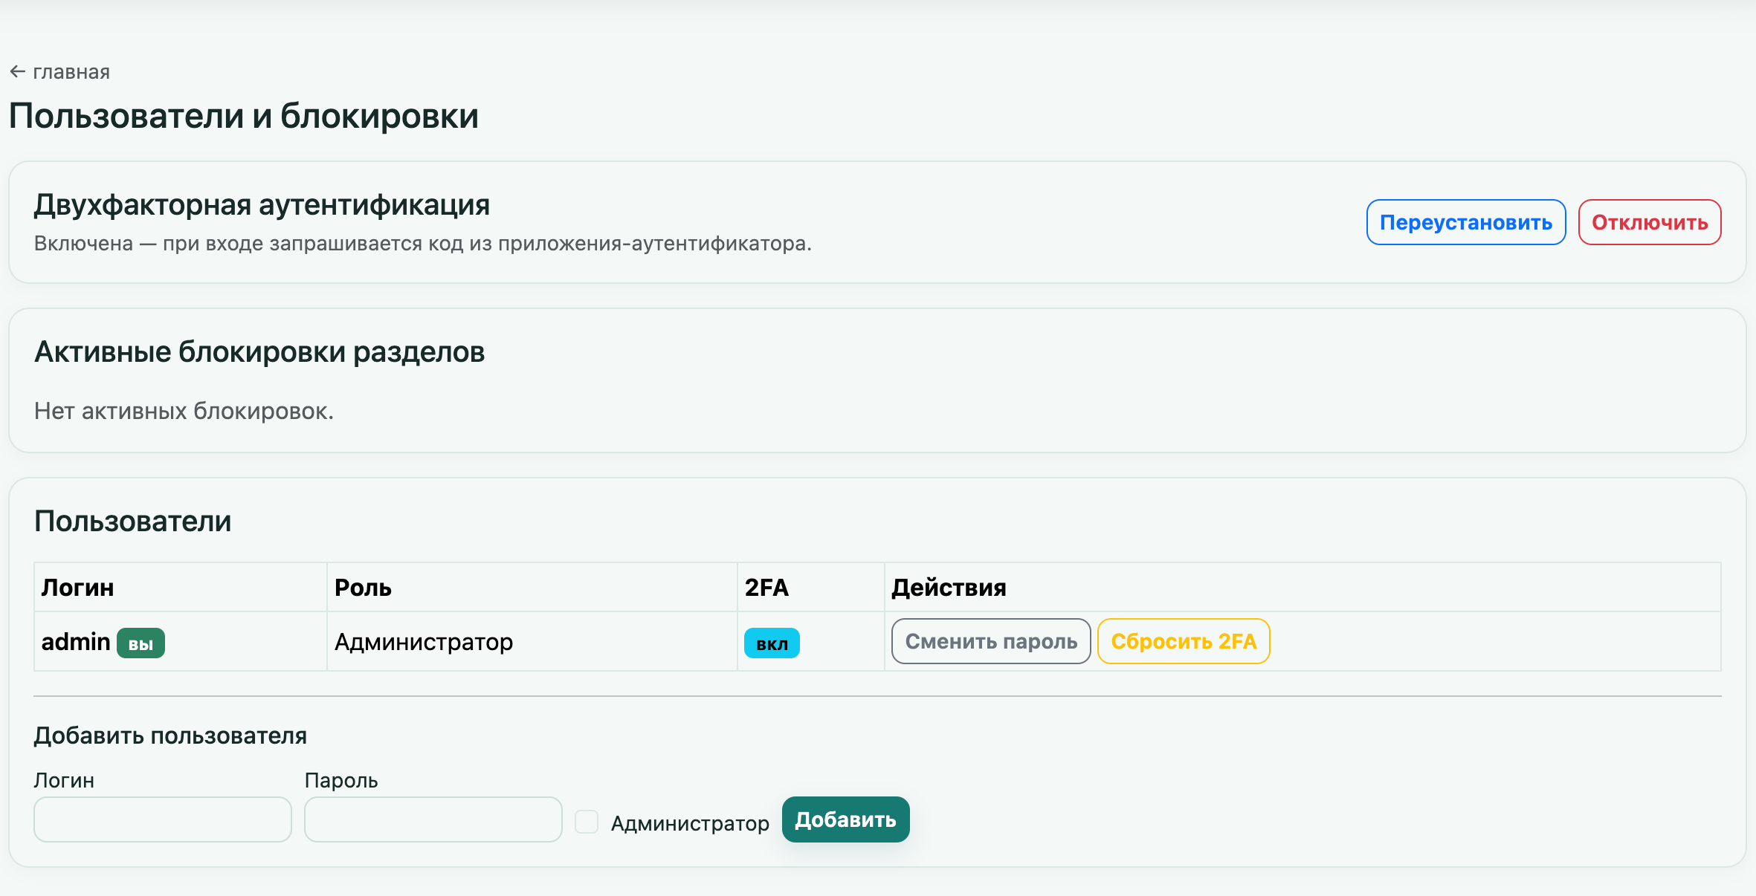This screenshot has width=1756, height=896.
Task: Click Отключить to disable 2FA
Action: point(1650,222)
